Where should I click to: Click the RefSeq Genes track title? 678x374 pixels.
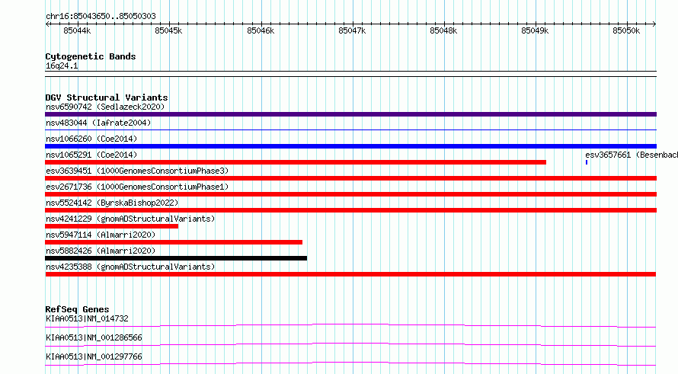(77, 309)
